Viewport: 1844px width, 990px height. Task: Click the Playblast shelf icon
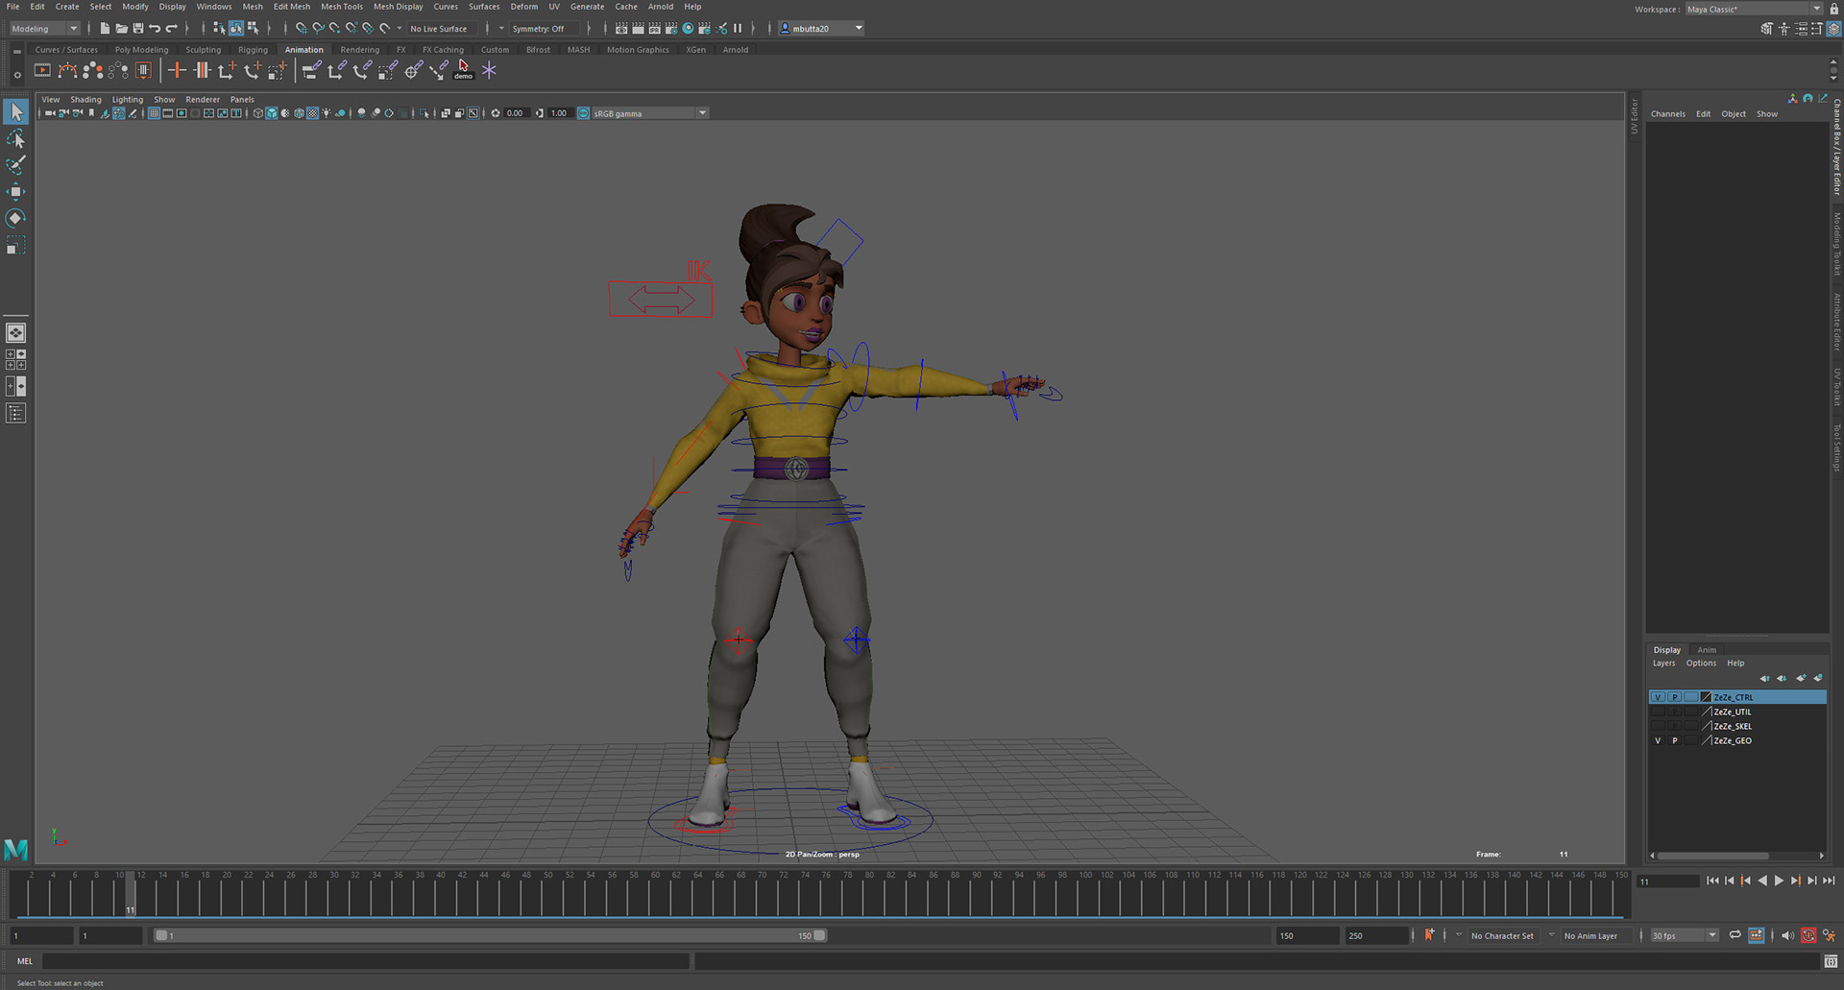pyautogui.click(x=42, y=70)
